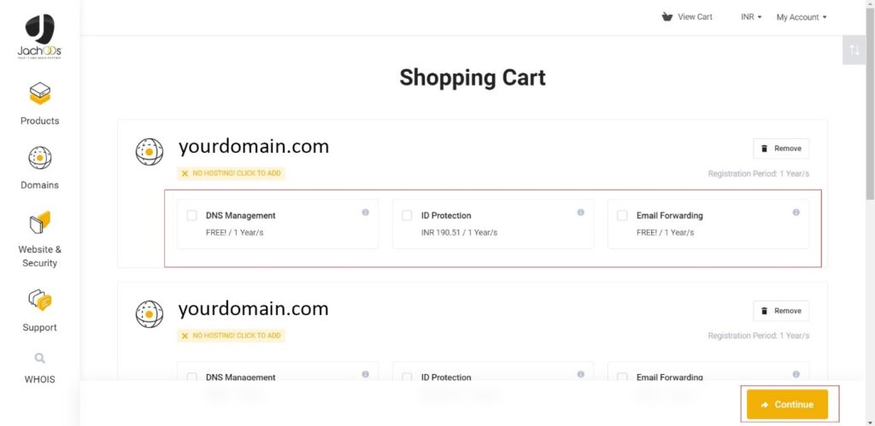The width and height of the screenshot is (875, 426).
Task: Open Website & Security sidebar icon
Action: (39, 222)
